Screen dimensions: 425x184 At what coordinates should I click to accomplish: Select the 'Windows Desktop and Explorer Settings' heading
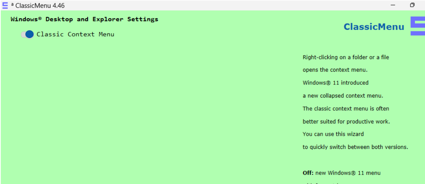(x=84, y=19)
